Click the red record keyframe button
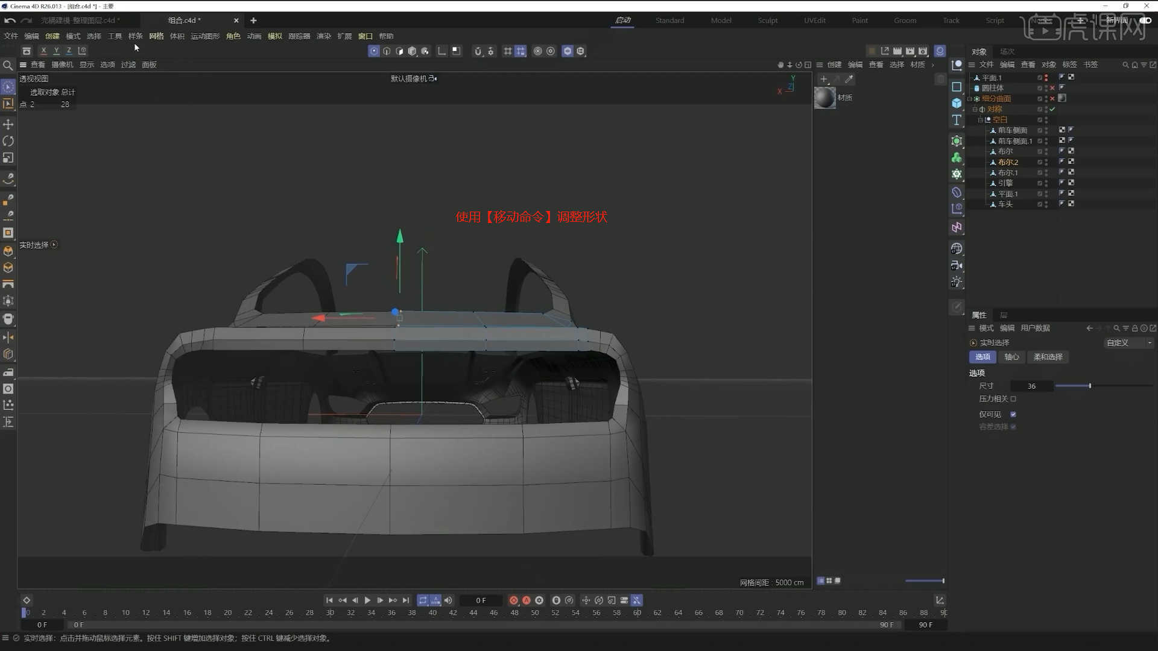Screen dimensions: 1158x651 [x=514, y=600]
